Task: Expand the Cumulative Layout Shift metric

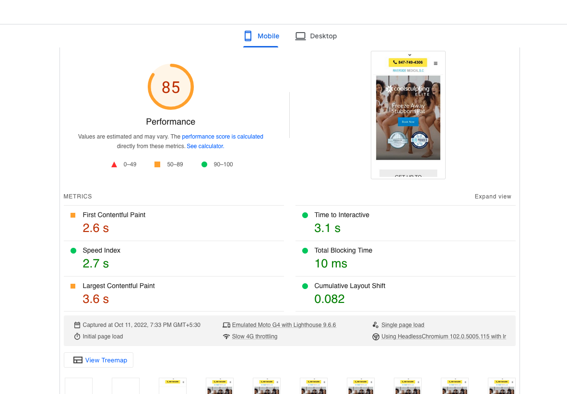Action: (405, 294)
